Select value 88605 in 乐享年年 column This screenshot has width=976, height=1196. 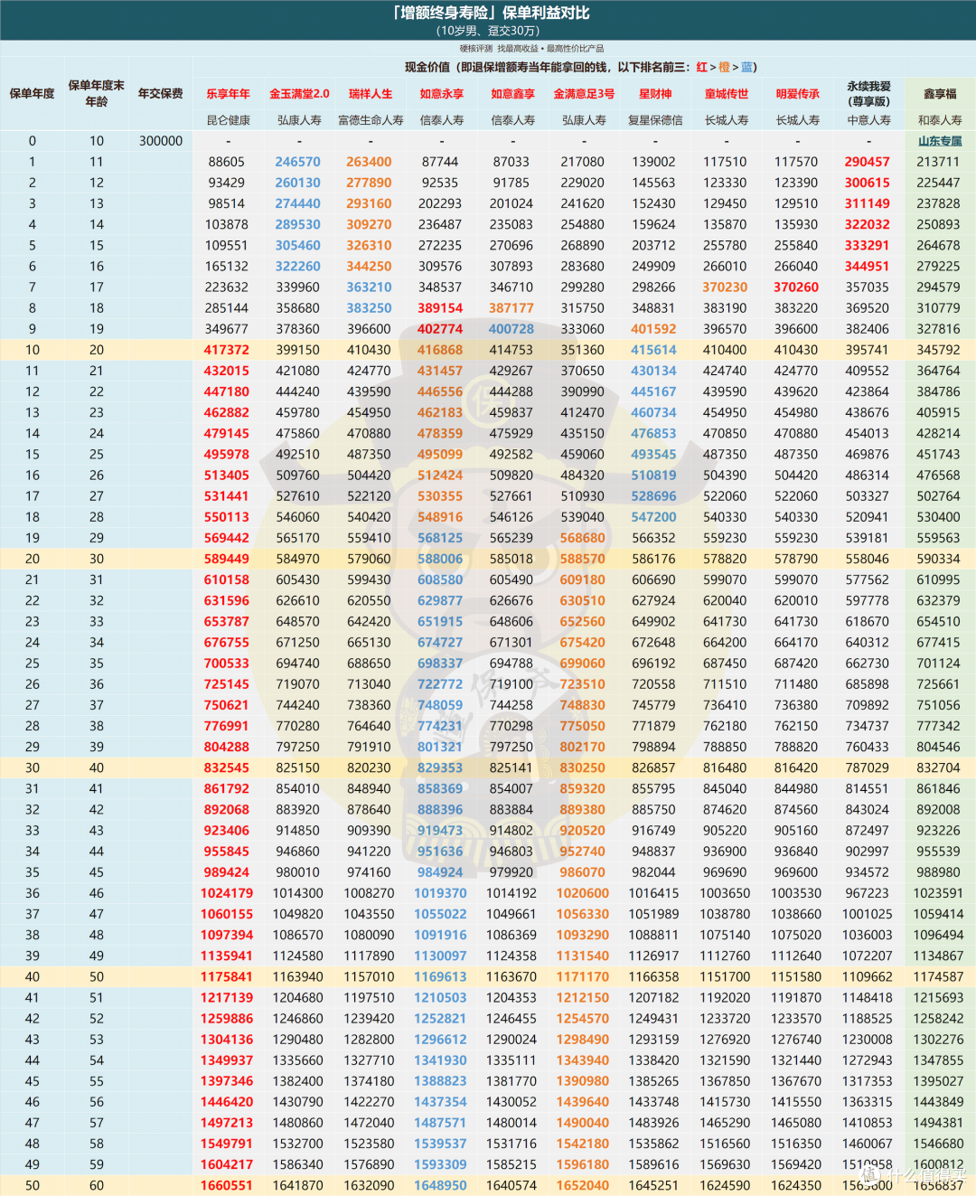pos(227,162)
